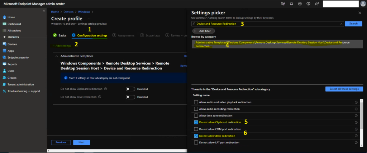
Task: Click the settings list vertical scrollbar
Action: pyautogui.click(x=362, y=123)
